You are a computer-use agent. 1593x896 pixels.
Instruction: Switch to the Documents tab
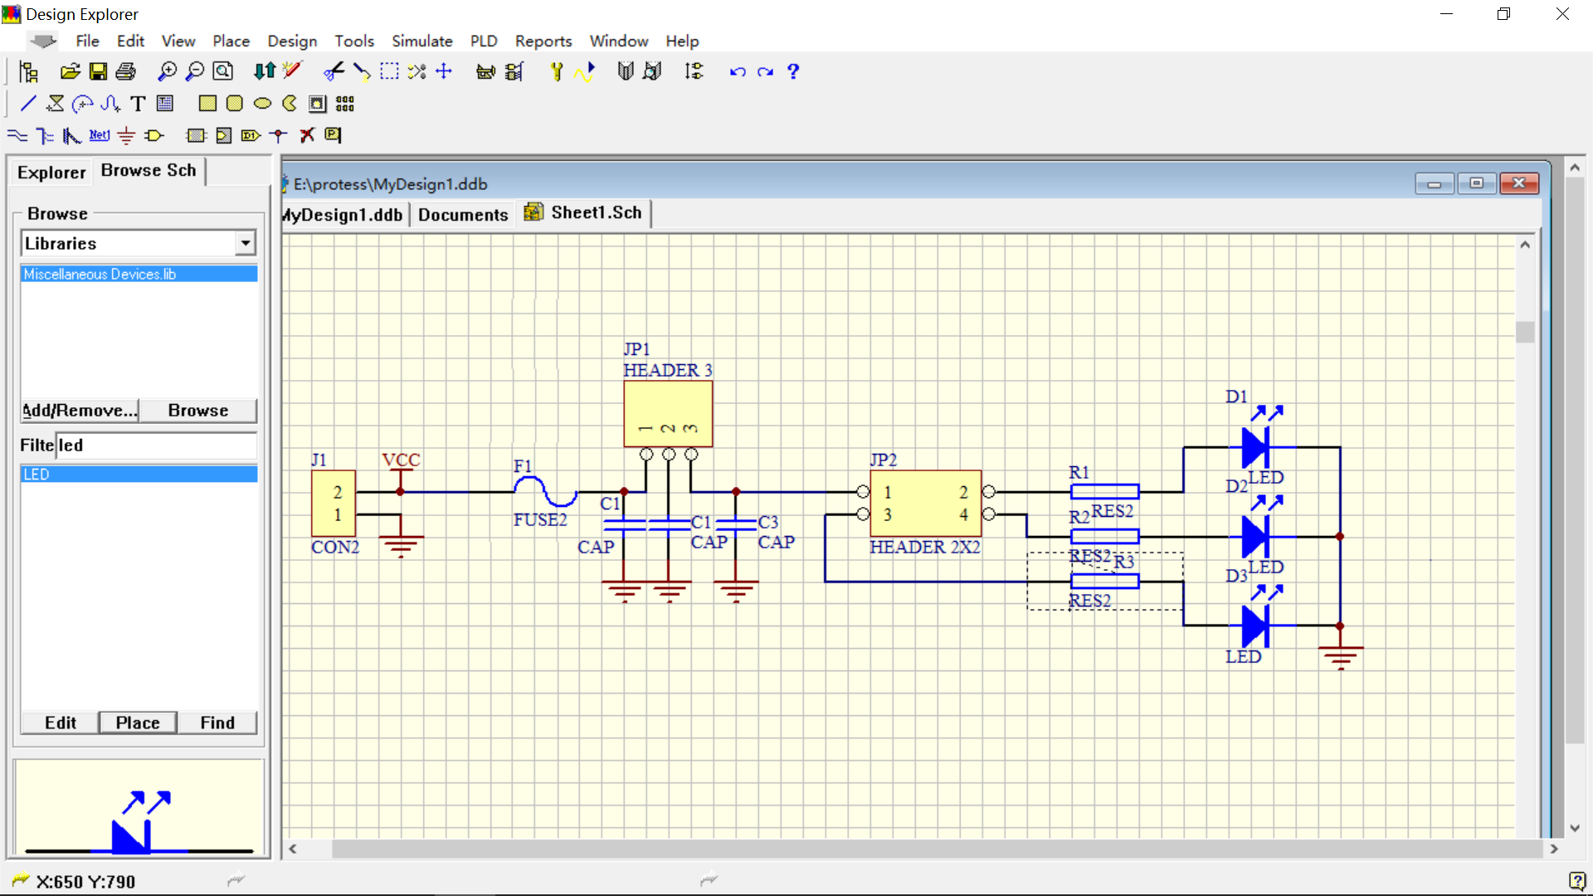click(x=461, y=212)
